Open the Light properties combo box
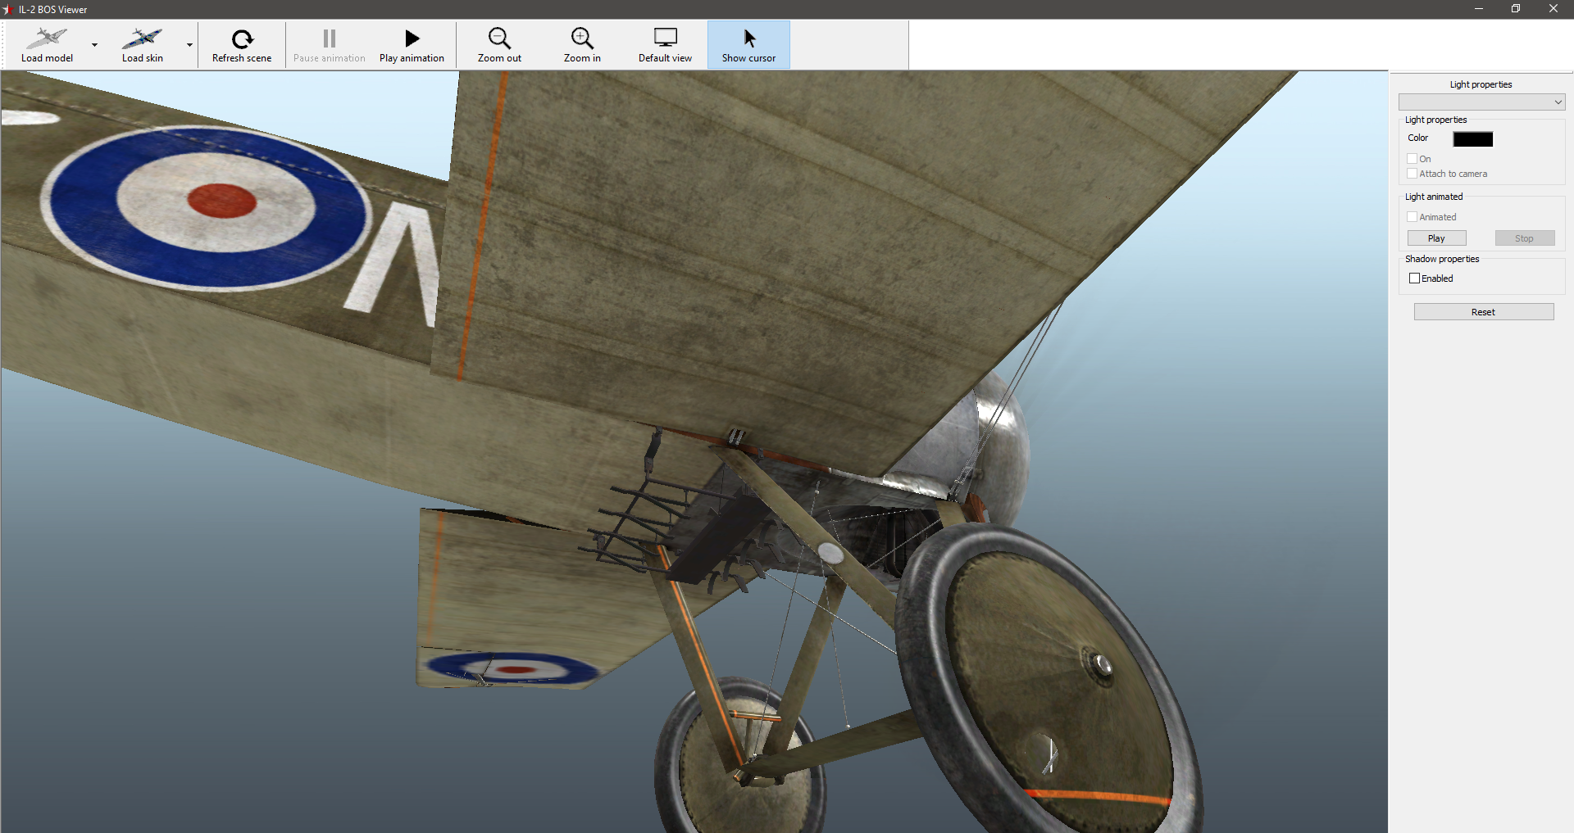 coord(1481,102)
